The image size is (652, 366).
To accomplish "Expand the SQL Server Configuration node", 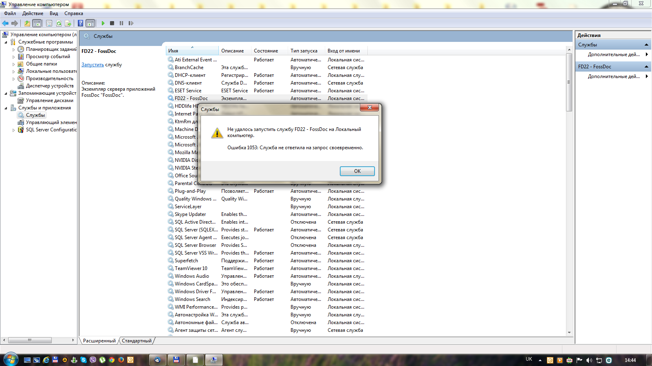I will (x=13, y=130).
